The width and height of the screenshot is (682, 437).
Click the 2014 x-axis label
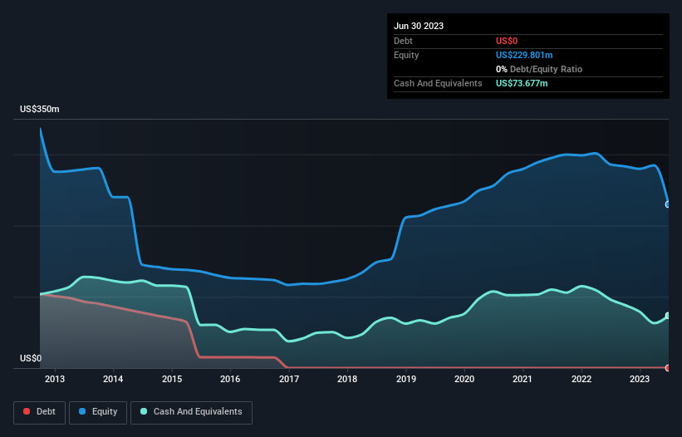point(113,379)
